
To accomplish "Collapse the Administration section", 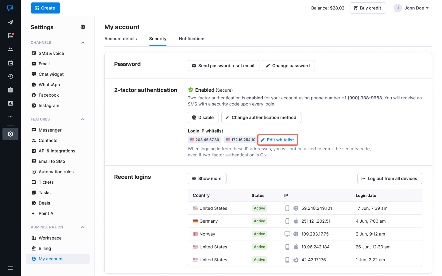I will [x=83, y=227].
